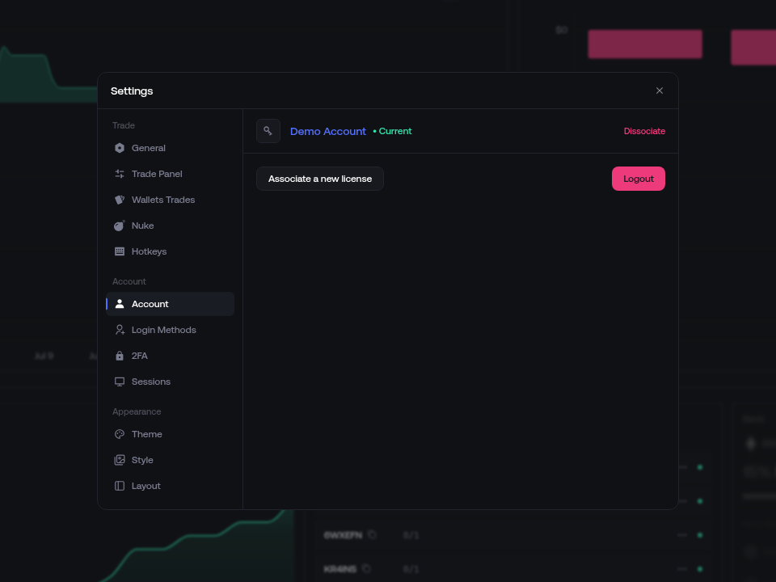This screenshot has height=582, width=776.
Task: Open Theme appearance settings
Action: (x=170, y=434)
